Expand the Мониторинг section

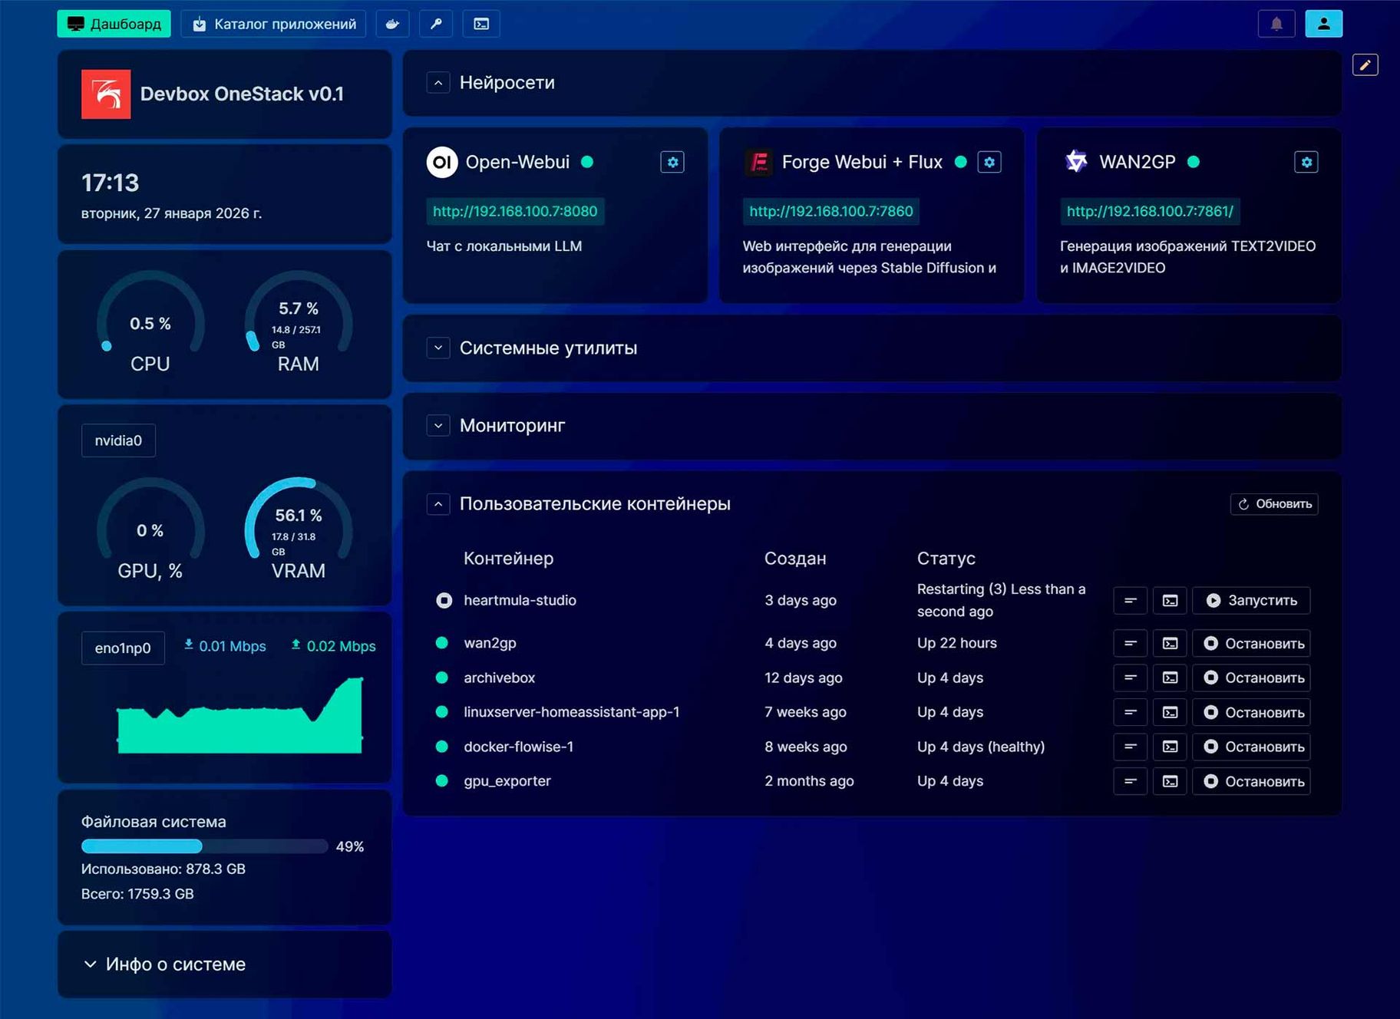coord(438,425)
